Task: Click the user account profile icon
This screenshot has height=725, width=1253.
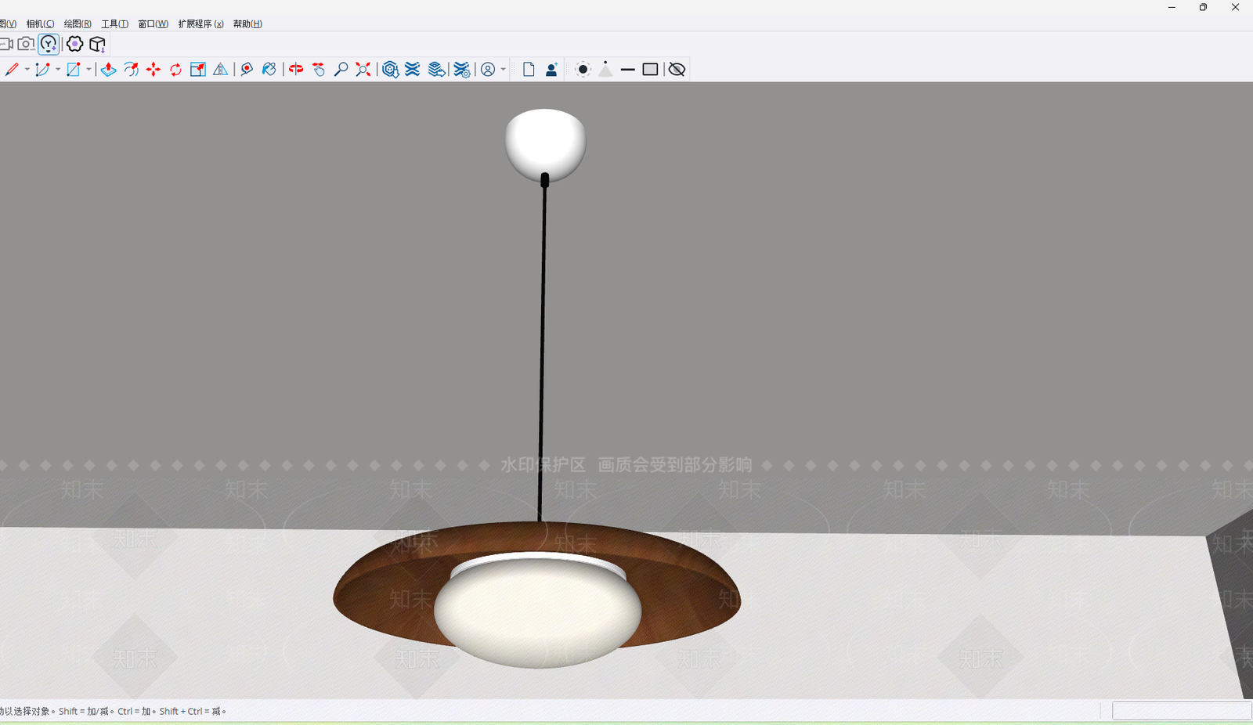Action: [488, 70]
